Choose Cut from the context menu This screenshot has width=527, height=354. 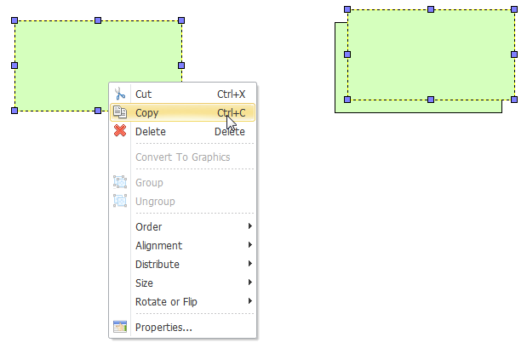[182, 94]
